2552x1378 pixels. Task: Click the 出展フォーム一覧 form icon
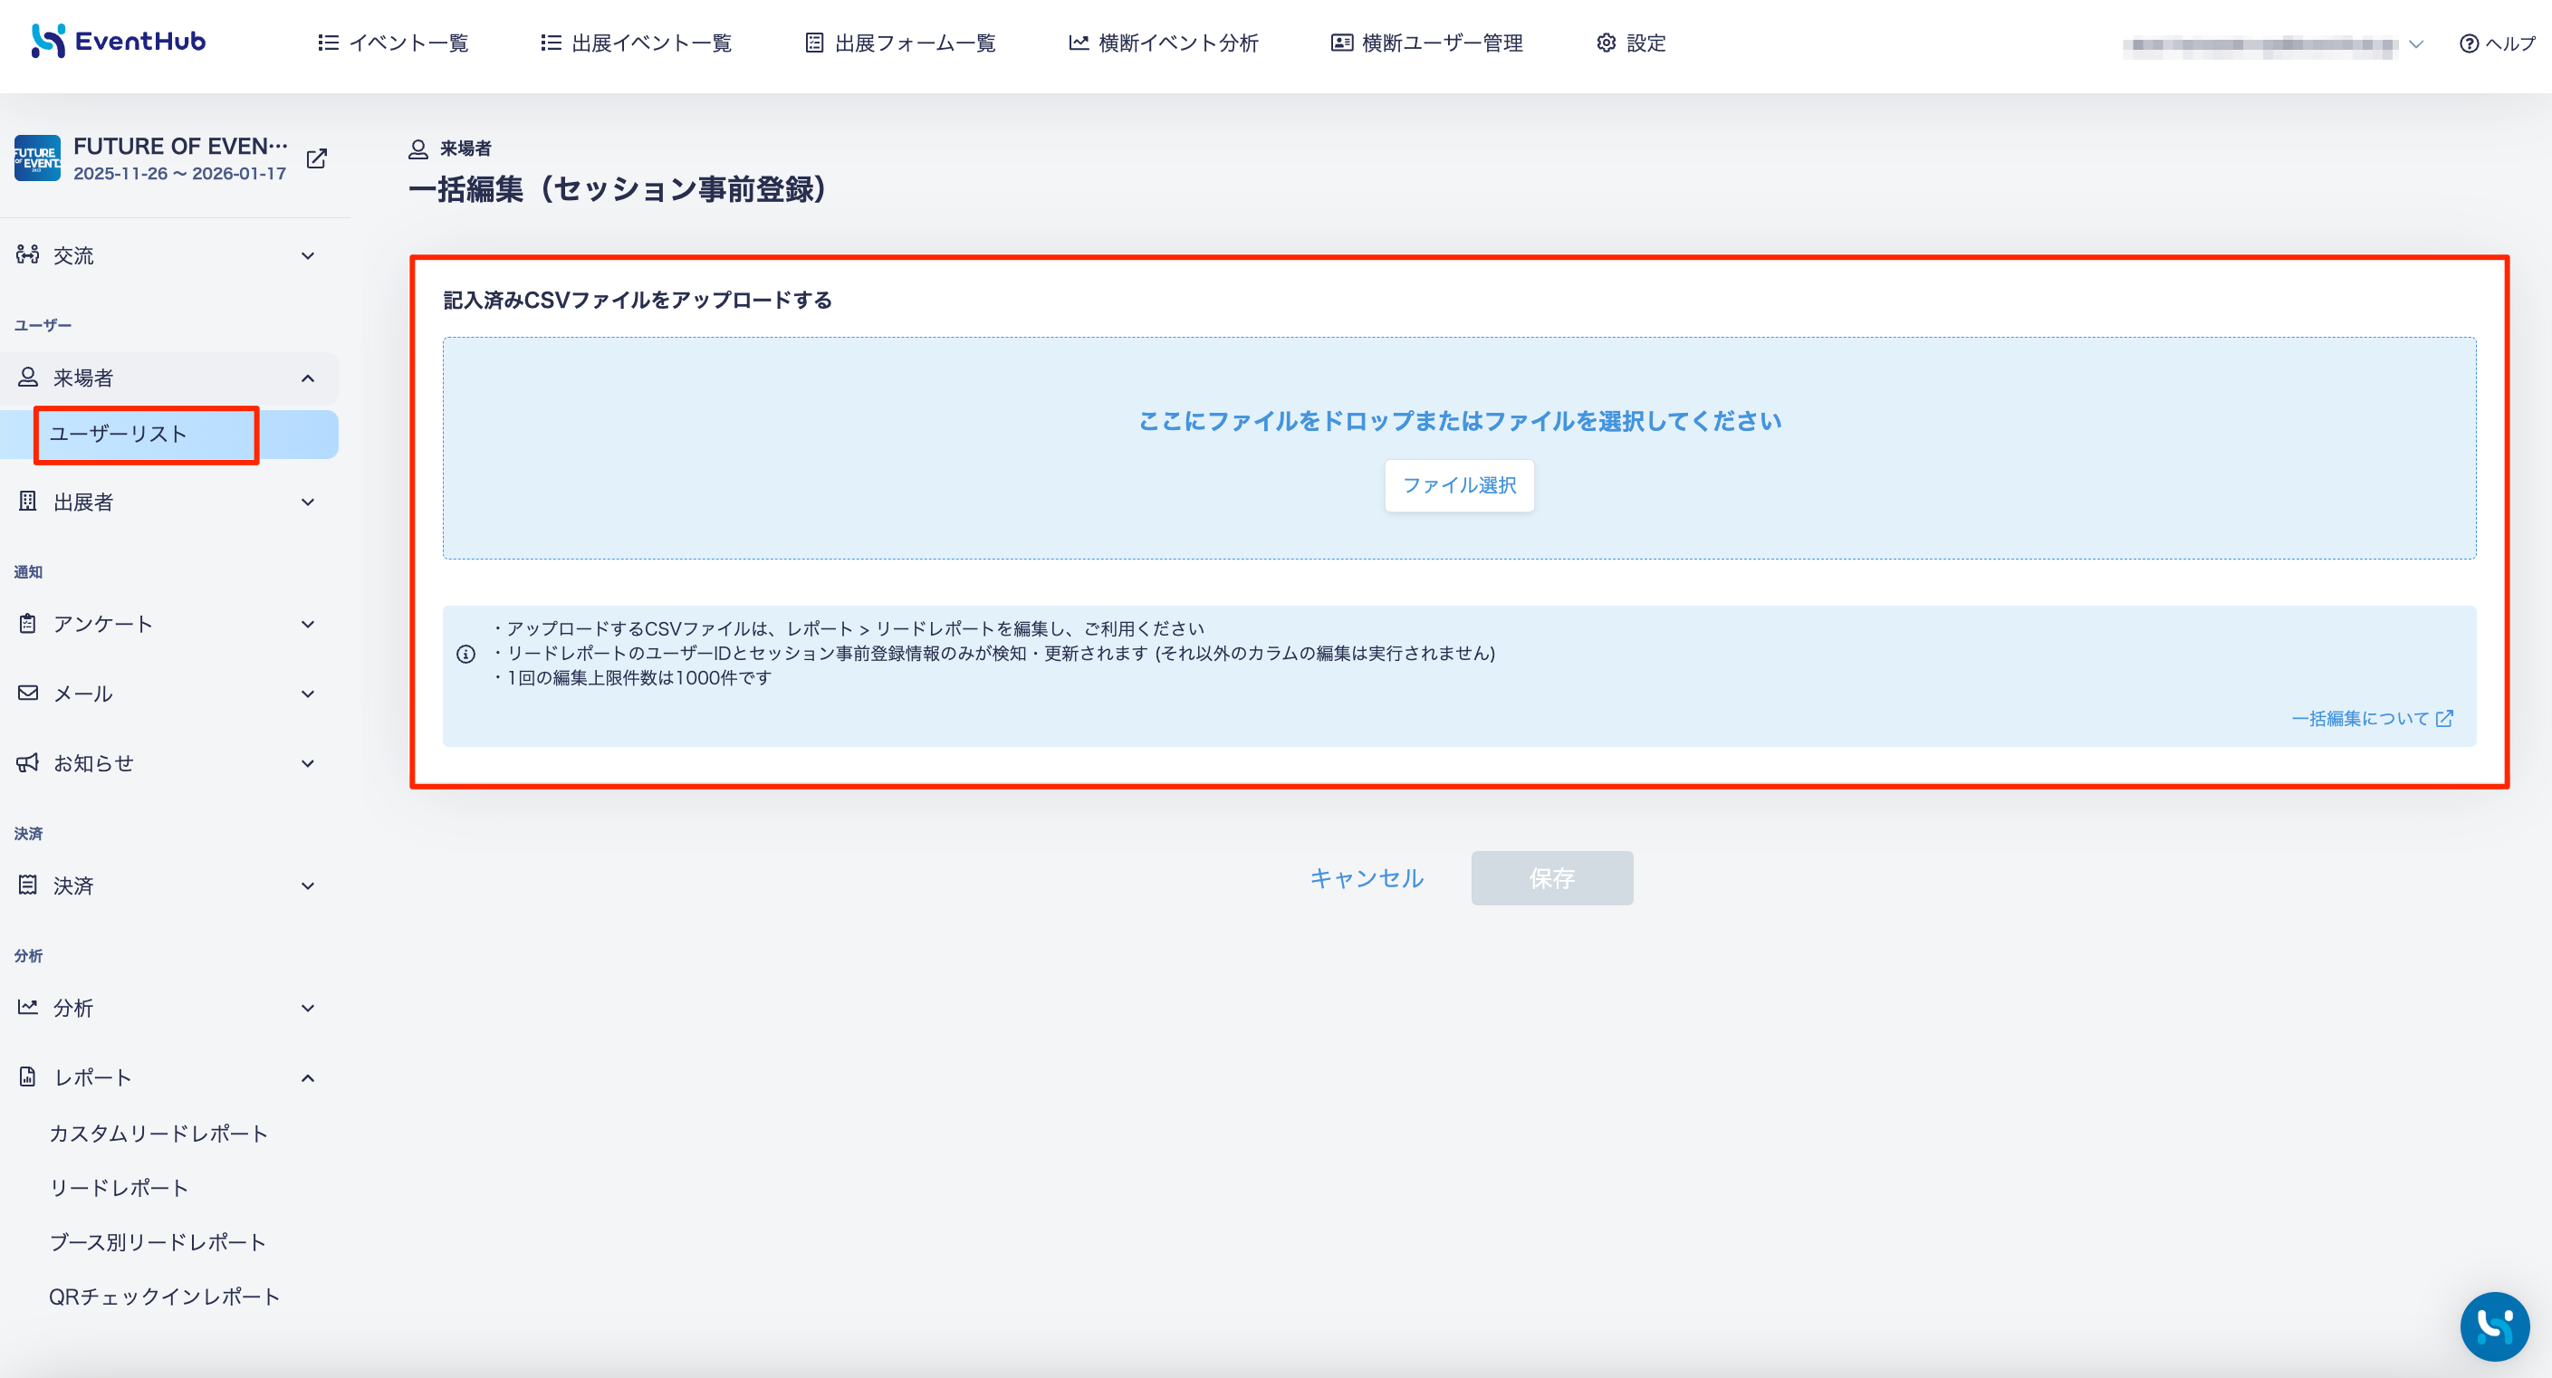coord(814,43)
